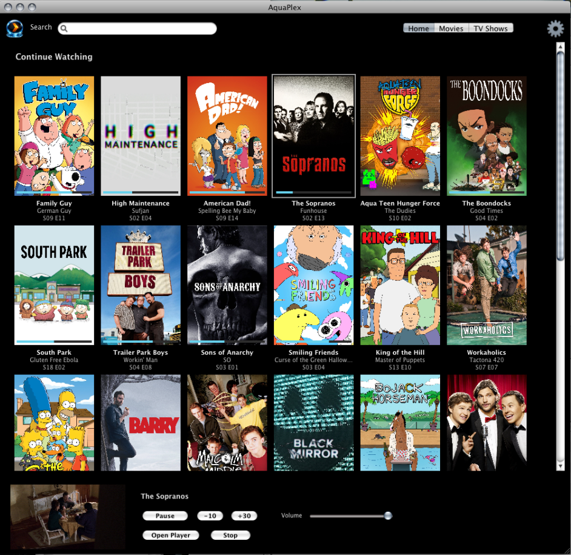Screen dimensions: 571x555
Task: Open The Simpsons poster
Action: (55, 423)
